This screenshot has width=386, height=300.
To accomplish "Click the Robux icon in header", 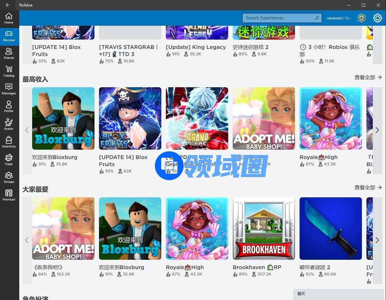I will pyautogui.click(x=362, y=18).
